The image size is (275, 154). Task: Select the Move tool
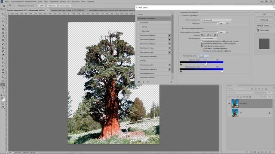[x=3, y=14]
